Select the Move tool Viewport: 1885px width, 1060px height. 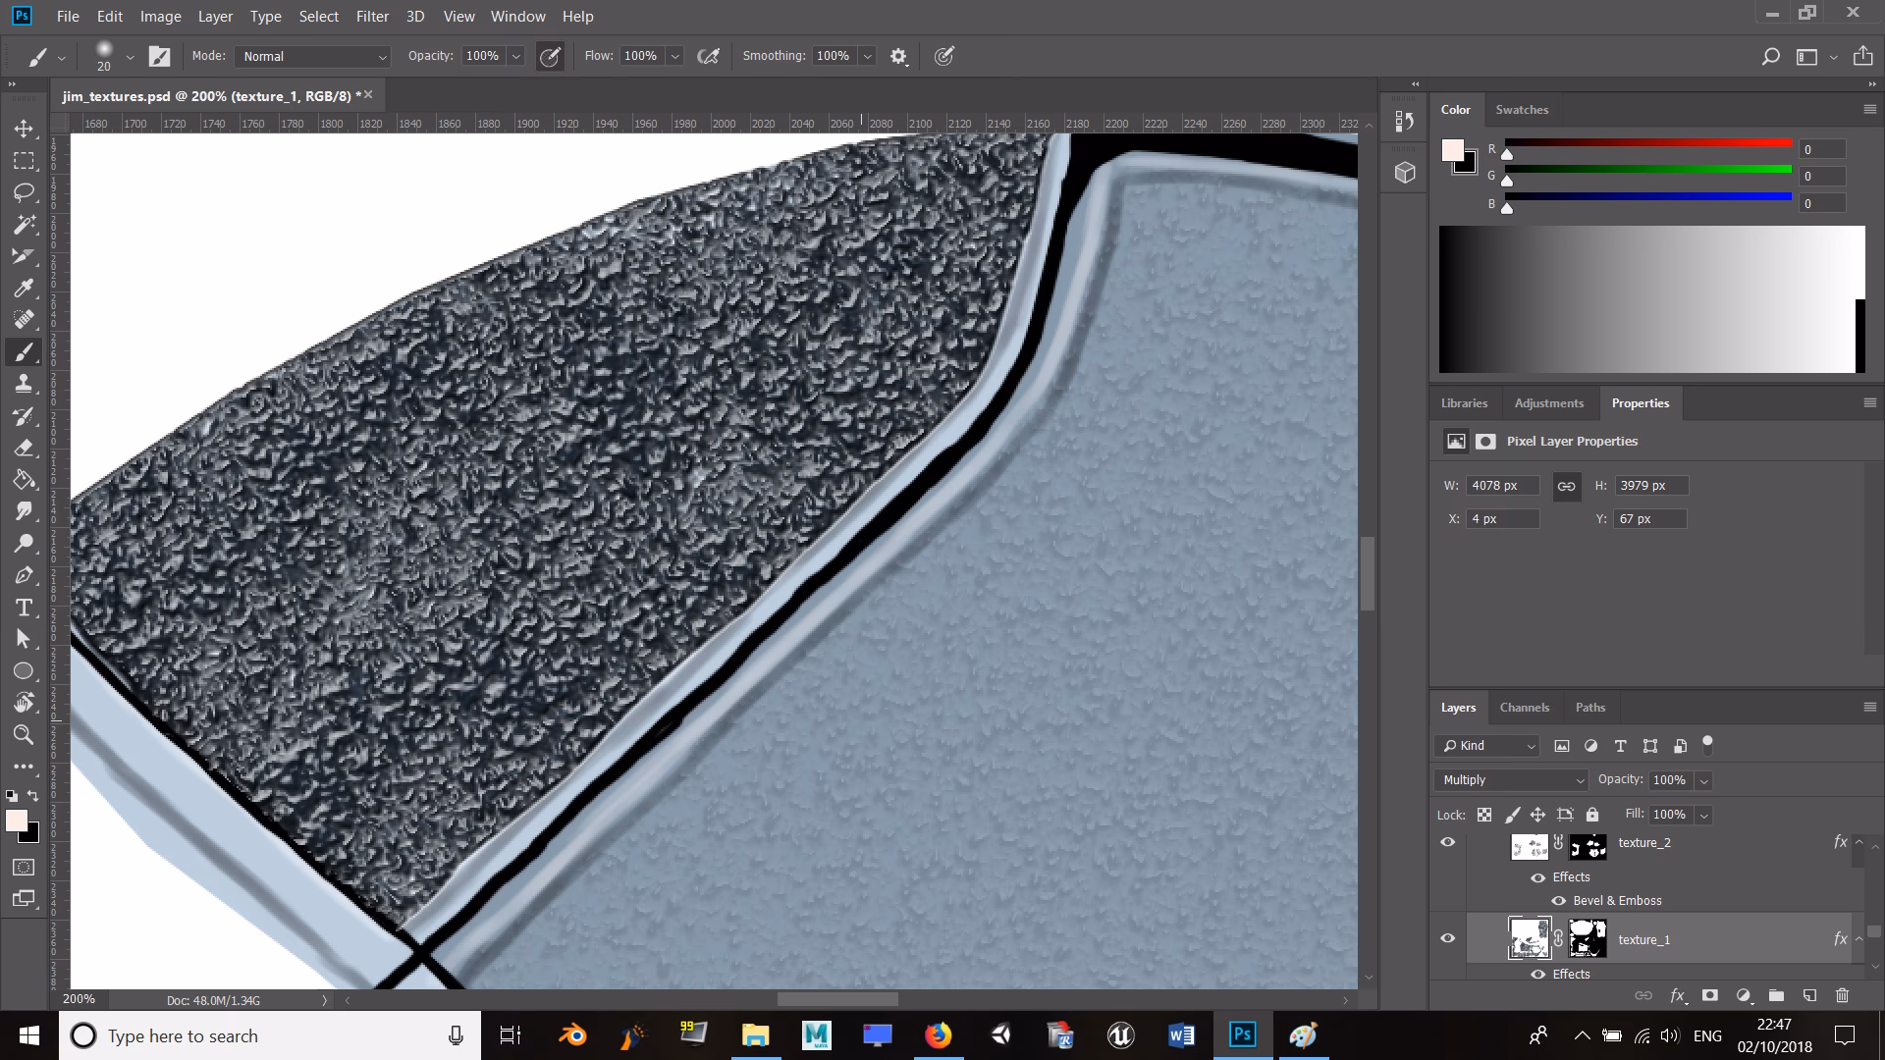pos(24,129)
